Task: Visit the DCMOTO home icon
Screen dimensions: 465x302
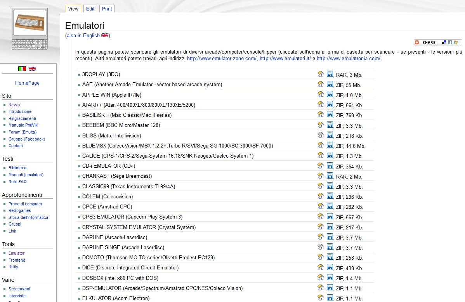Action: [x=321, y=256]
